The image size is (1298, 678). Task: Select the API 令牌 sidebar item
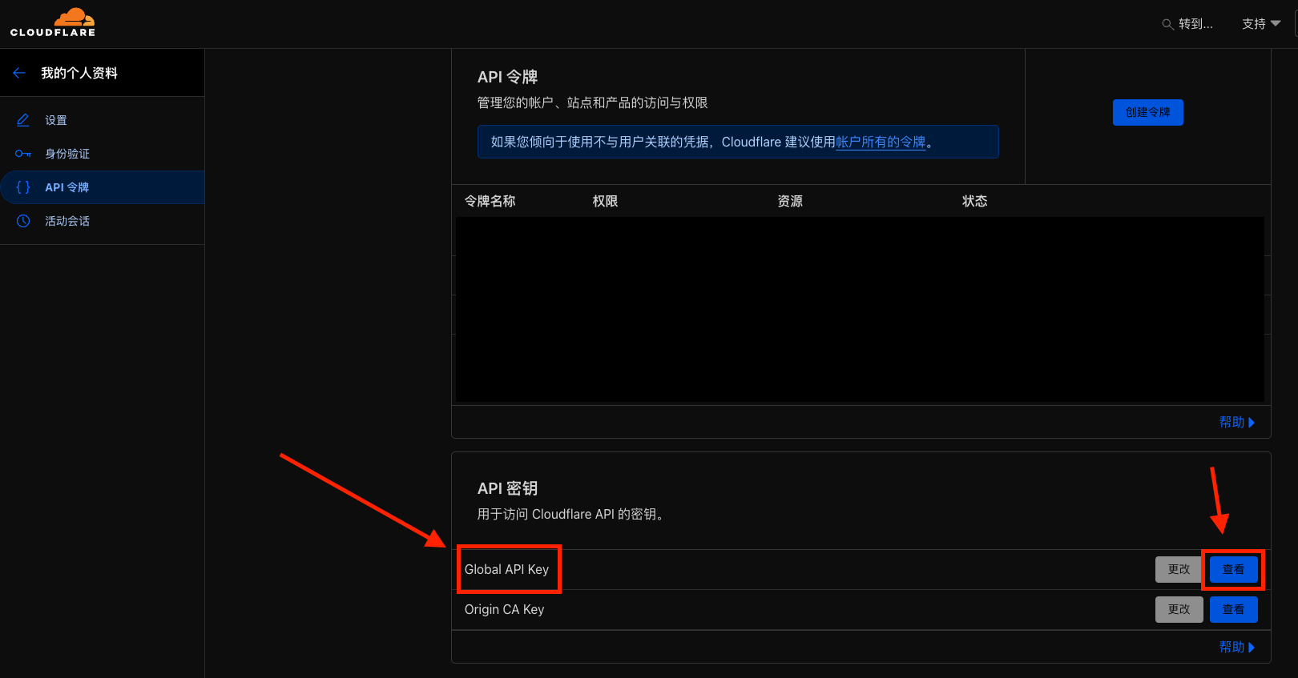103,187
